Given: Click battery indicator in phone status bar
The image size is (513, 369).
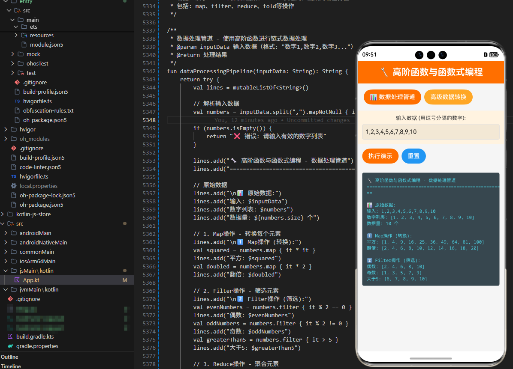Looking at the screenshot, I should click(493, 54).
